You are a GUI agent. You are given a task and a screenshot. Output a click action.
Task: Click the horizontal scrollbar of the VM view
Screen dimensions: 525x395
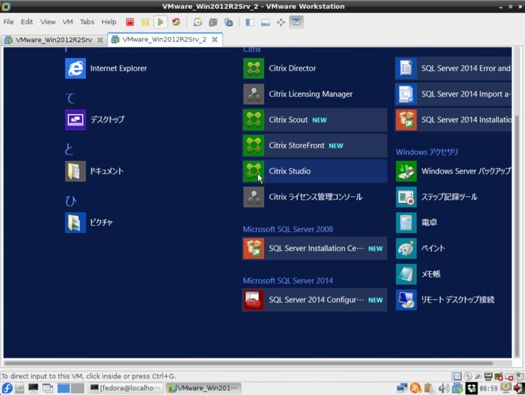pos(249,363)
